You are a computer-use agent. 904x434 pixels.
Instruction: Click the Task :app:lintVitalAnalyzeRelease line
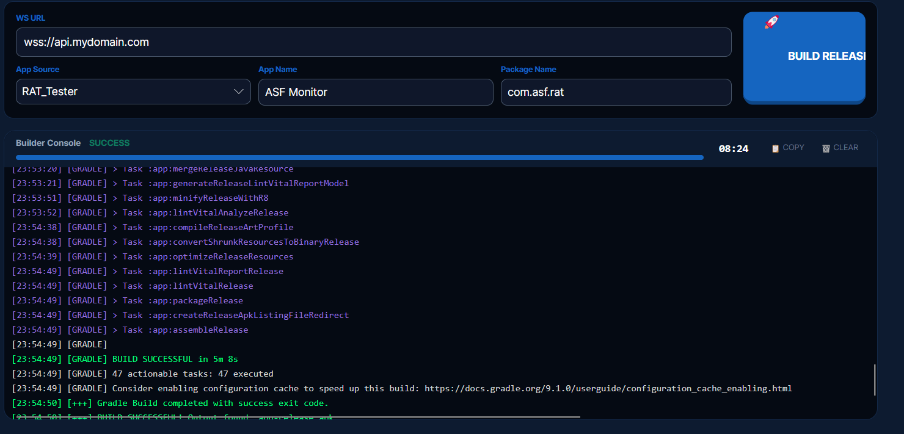[150, 212]
